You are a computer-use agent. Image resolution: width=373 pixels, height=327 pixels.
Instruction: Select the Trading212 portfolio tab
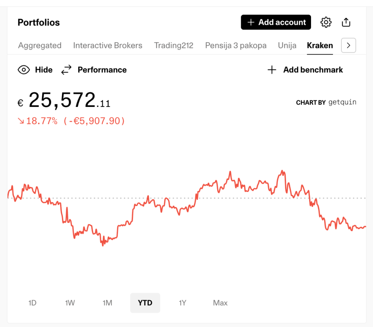point(173,45)
